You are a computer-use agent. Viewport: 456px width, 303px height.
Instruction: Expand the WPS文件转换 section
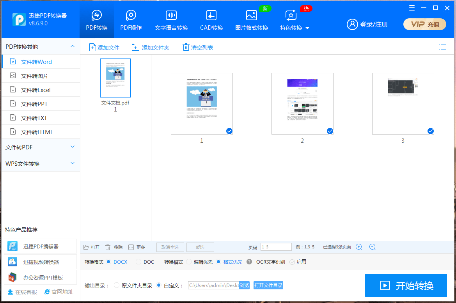41,163
